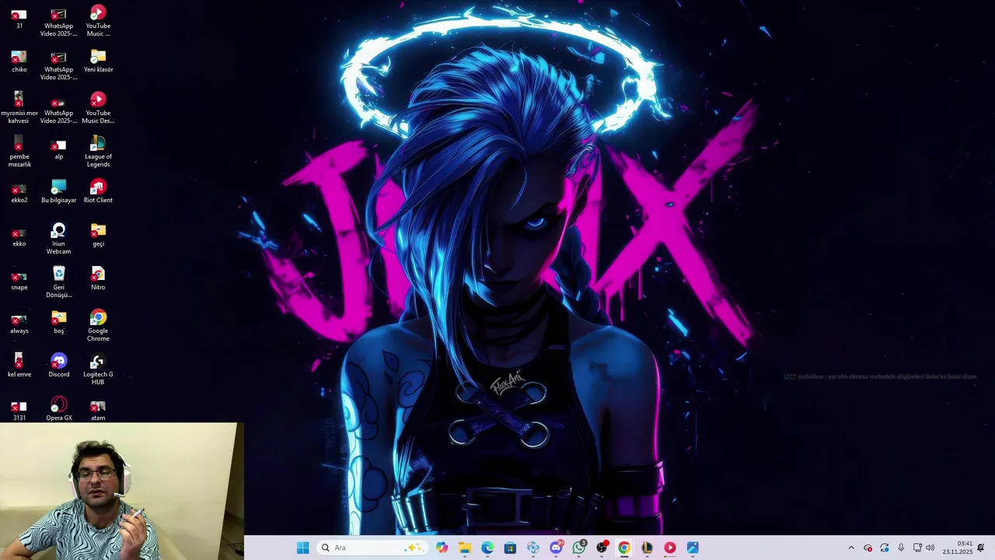
Task: Expand hidden system tray icons chevron
Action: 851,548
